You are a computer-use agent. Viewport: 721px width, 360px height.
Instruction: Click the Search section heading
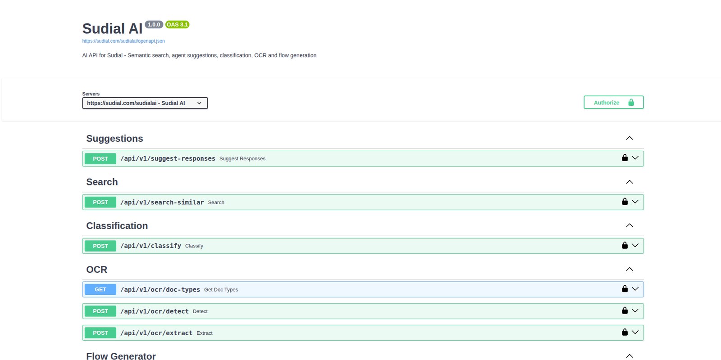click(102, 182)
